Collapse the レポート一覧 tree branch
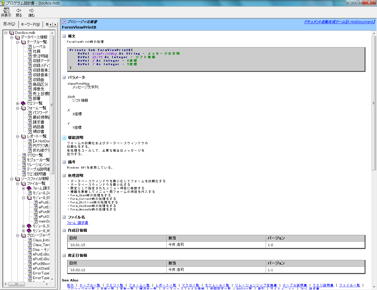The height and width of the screenshot is (290, 377). [x=17, y=136]
